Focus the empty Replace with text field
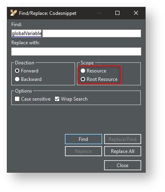Image resolution: width=165 pixels, height=192 pixels. click(76, 52)
